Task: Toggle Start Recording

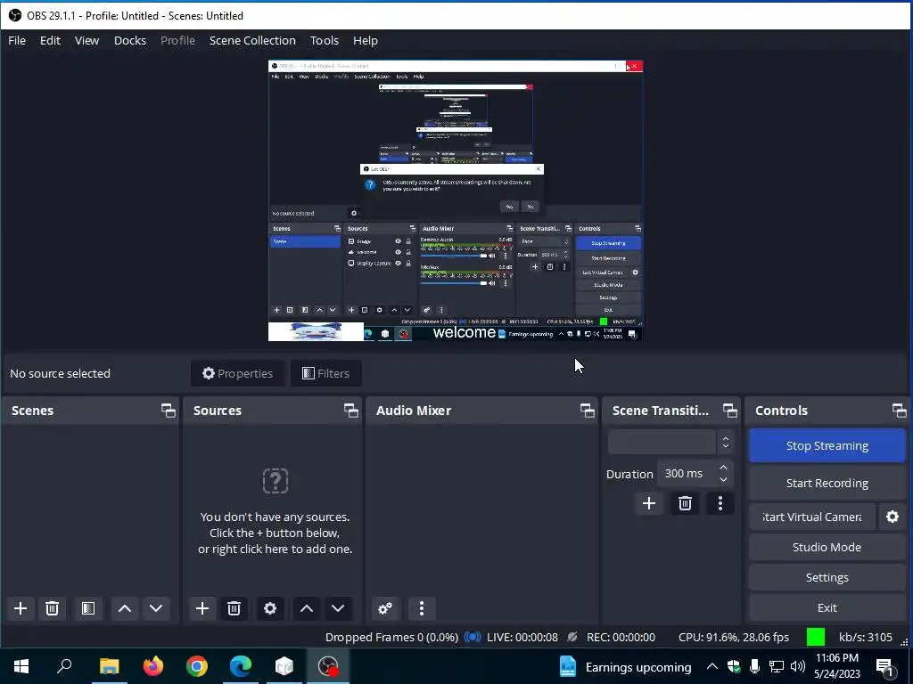Action: pos(827,484)
